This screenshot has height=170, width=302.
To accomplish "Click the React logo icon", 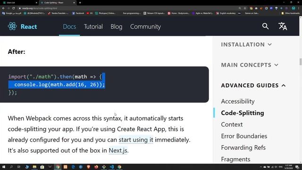I will click(12, 26).
